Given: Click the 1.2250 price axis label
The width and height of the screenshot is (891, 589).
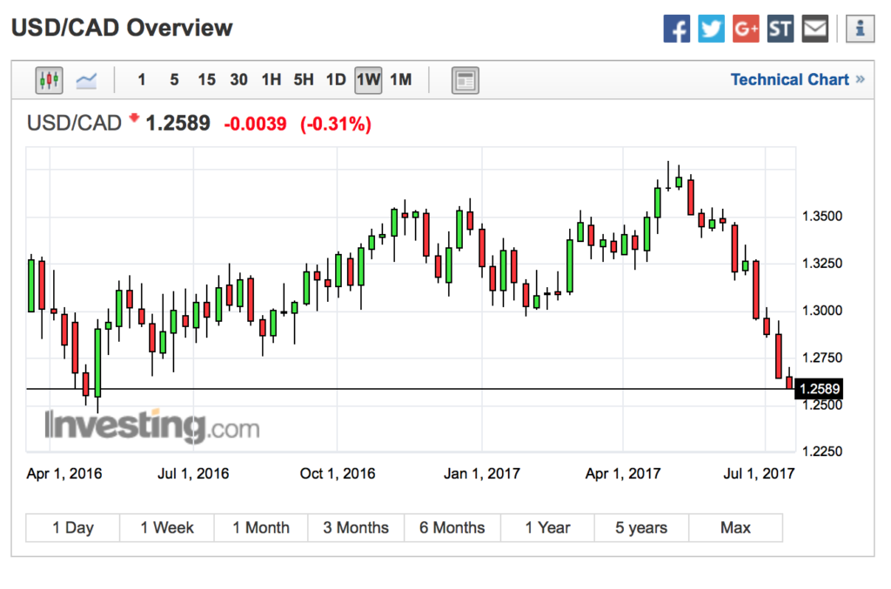Looking at the screenshot, I should pyautogui.click(x=821, y=452).
